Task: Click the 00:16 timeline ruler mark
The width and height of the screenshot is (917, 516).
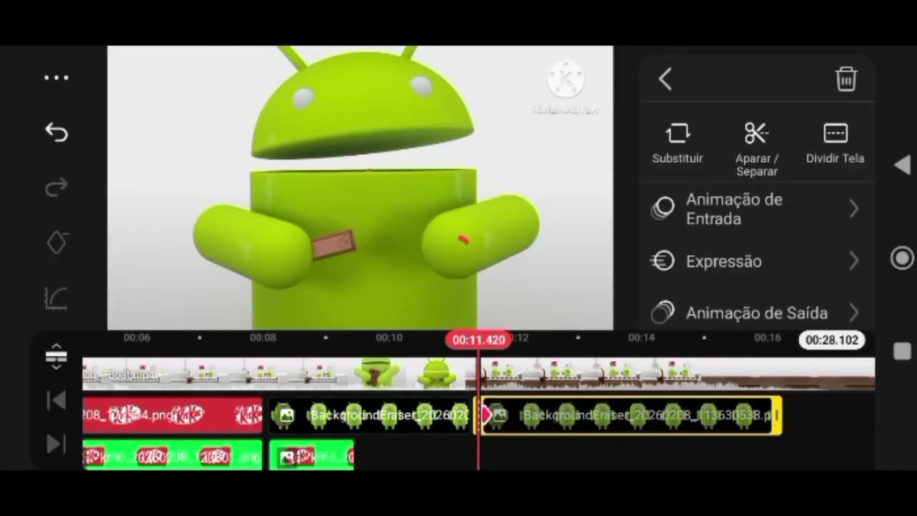Action: tap(767, 338)
